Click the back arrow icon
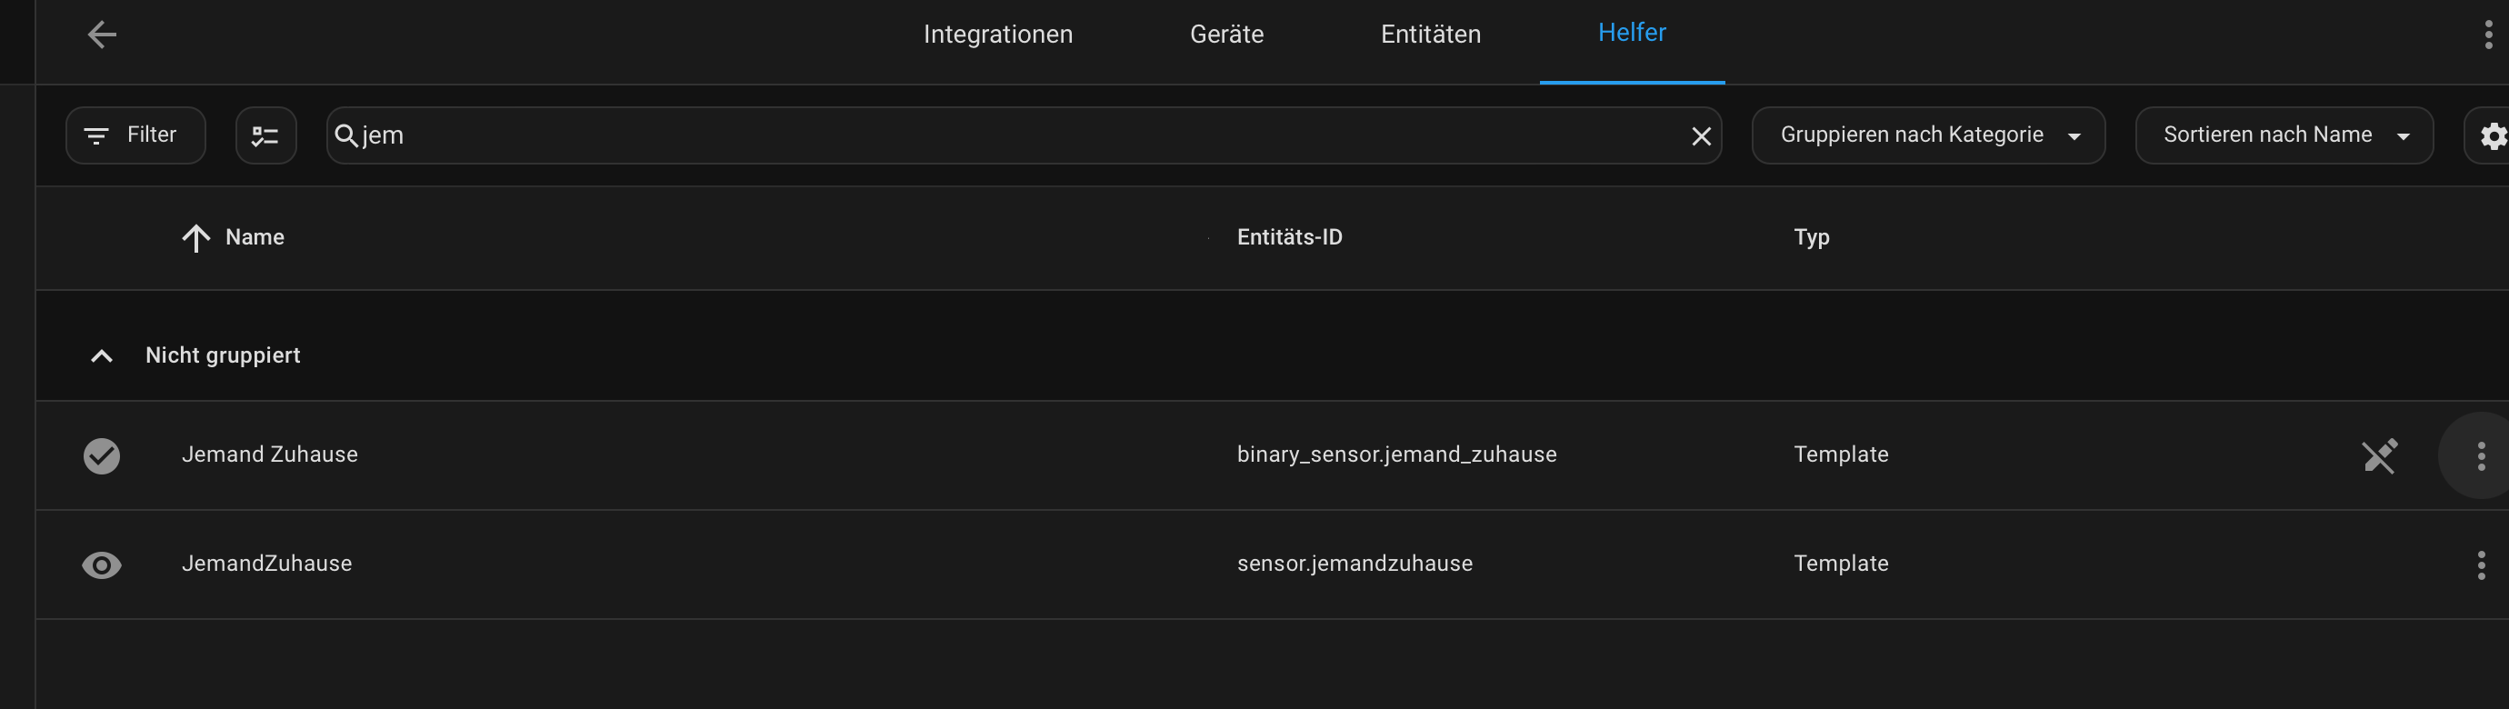 (102, 35)
